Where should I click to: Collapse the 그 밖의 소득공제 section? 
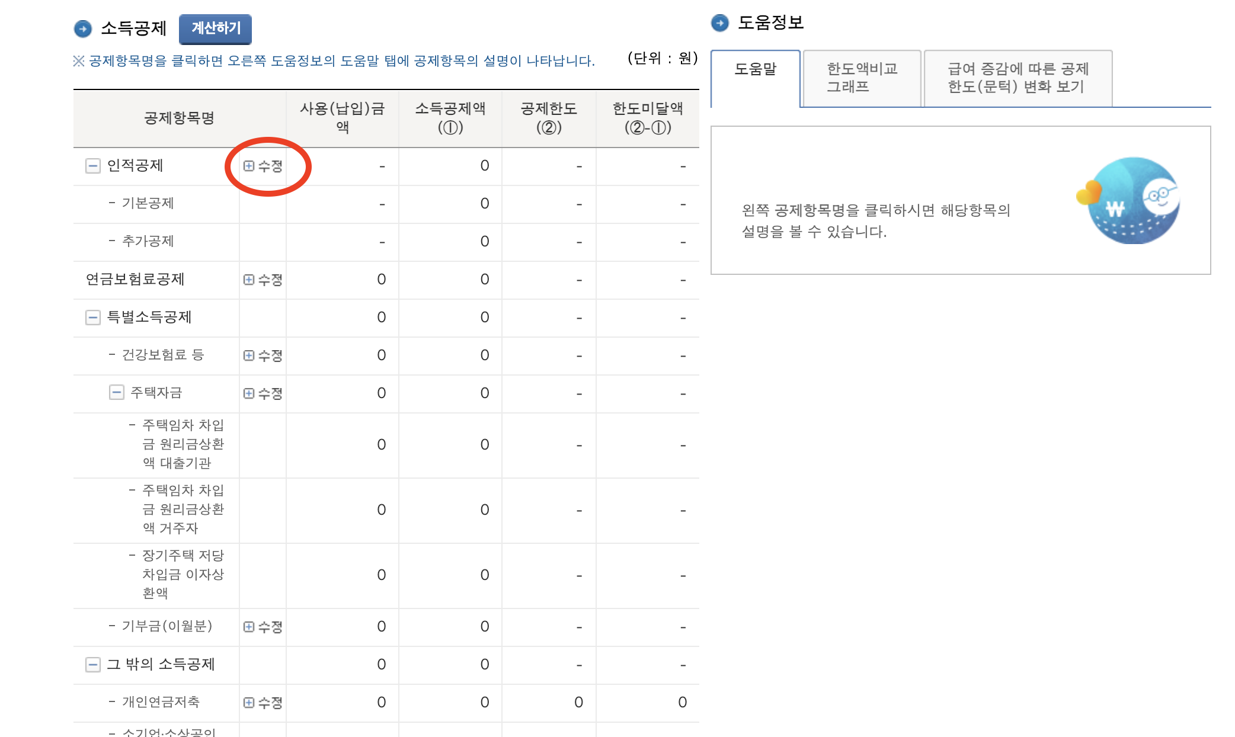coord(93,665)
